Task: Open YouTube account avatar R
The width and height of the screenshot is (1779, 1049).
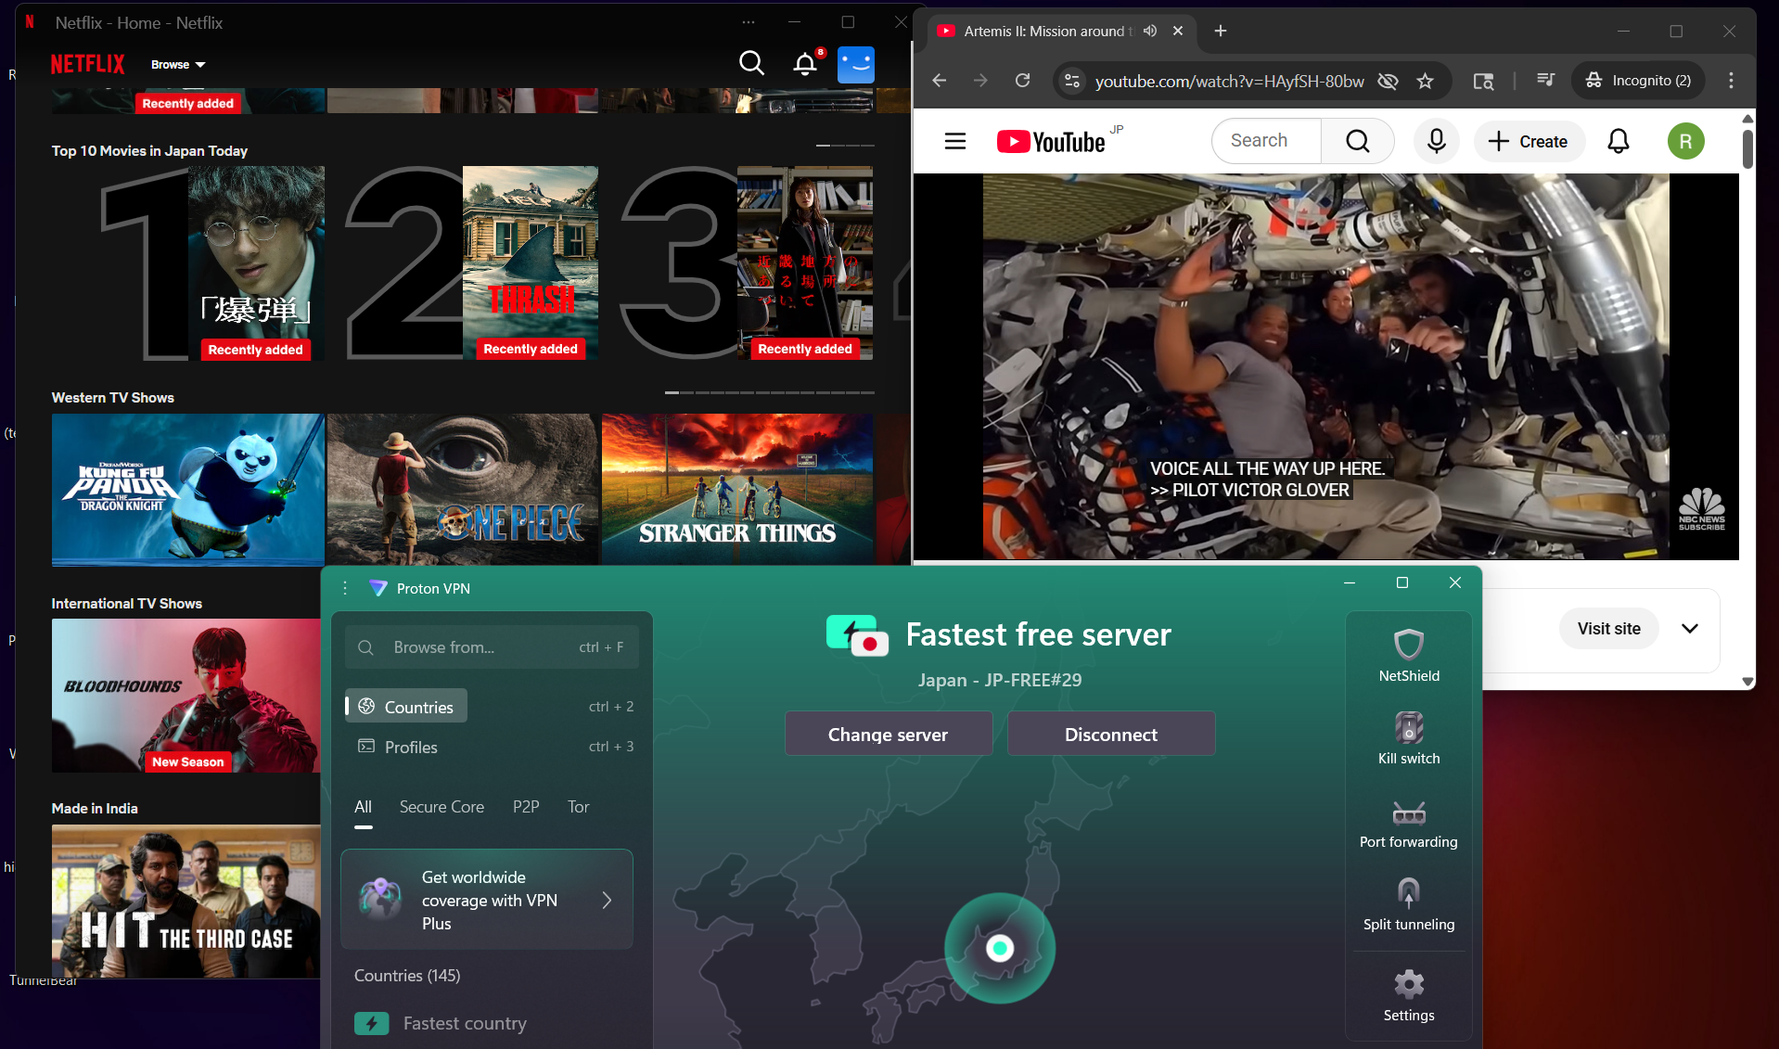Action: (x=1686, y=141)
